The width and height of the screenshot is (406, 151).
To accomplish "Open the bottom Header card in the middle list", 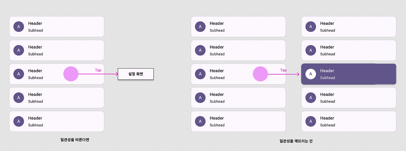I will click(238, 121).
